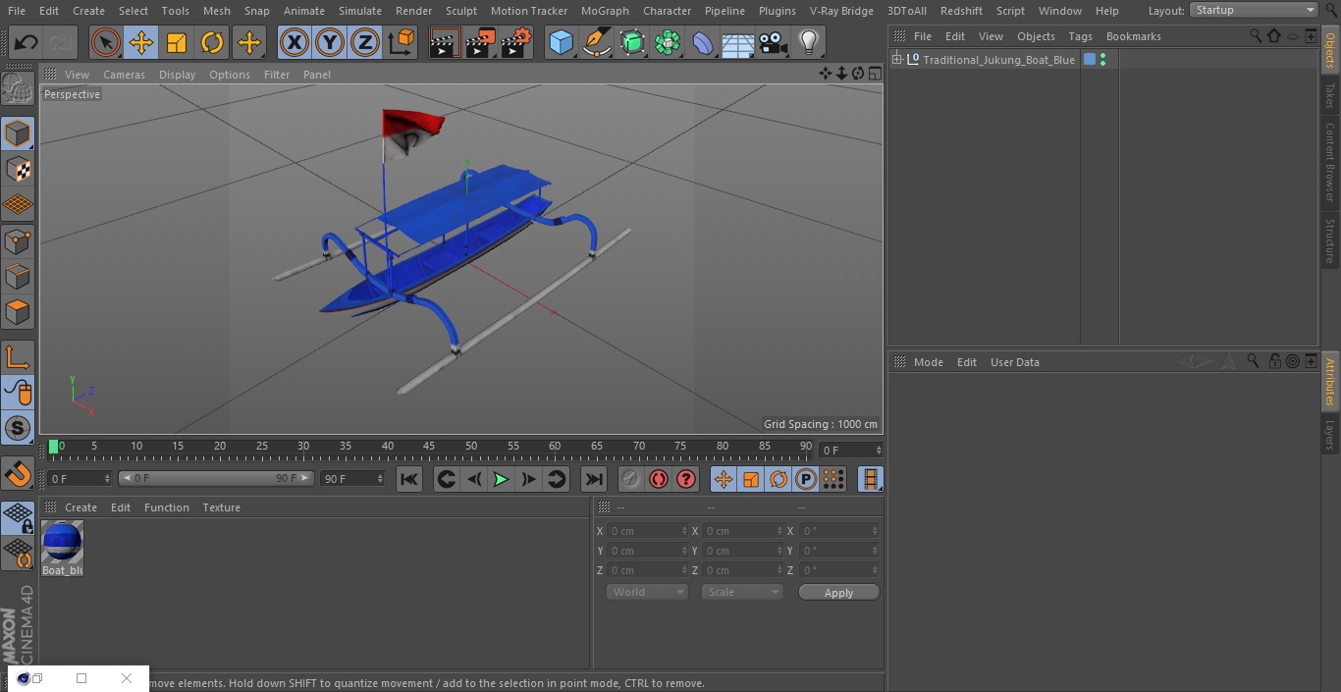Screen dimensions: 1341x692
Task: Open the File menu
Action: pos(17,10)
